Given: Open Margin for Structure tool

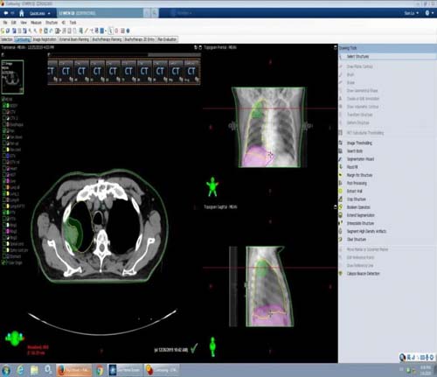Looking at the screenshot, I should tap(359, 175).
